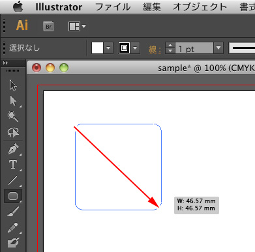Open the stroke weight dropdown arrow
The image size is (255, 252).
pyautogui.click(x=218, y=48)
